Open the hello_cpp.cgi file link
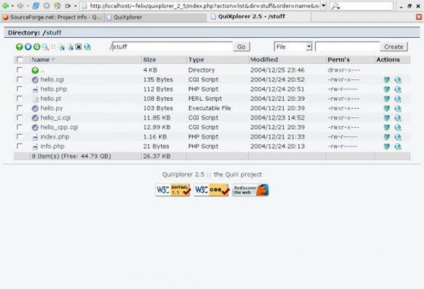Viewport: 424px width, 289px height. (59, 127)
